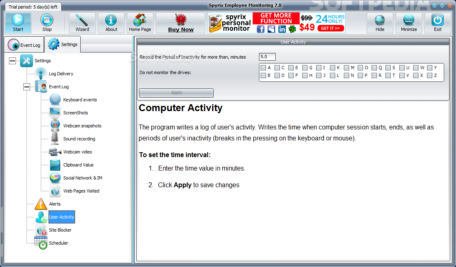Click the Social Network & IM icon
Viewport: 456px width, 267px height.
55,177
